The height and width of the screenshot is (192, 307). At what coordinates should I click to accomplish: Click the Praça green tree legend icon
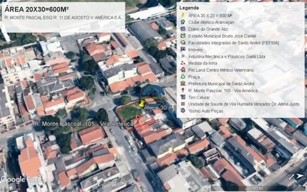pyautogui.click(x=183, y=76)
